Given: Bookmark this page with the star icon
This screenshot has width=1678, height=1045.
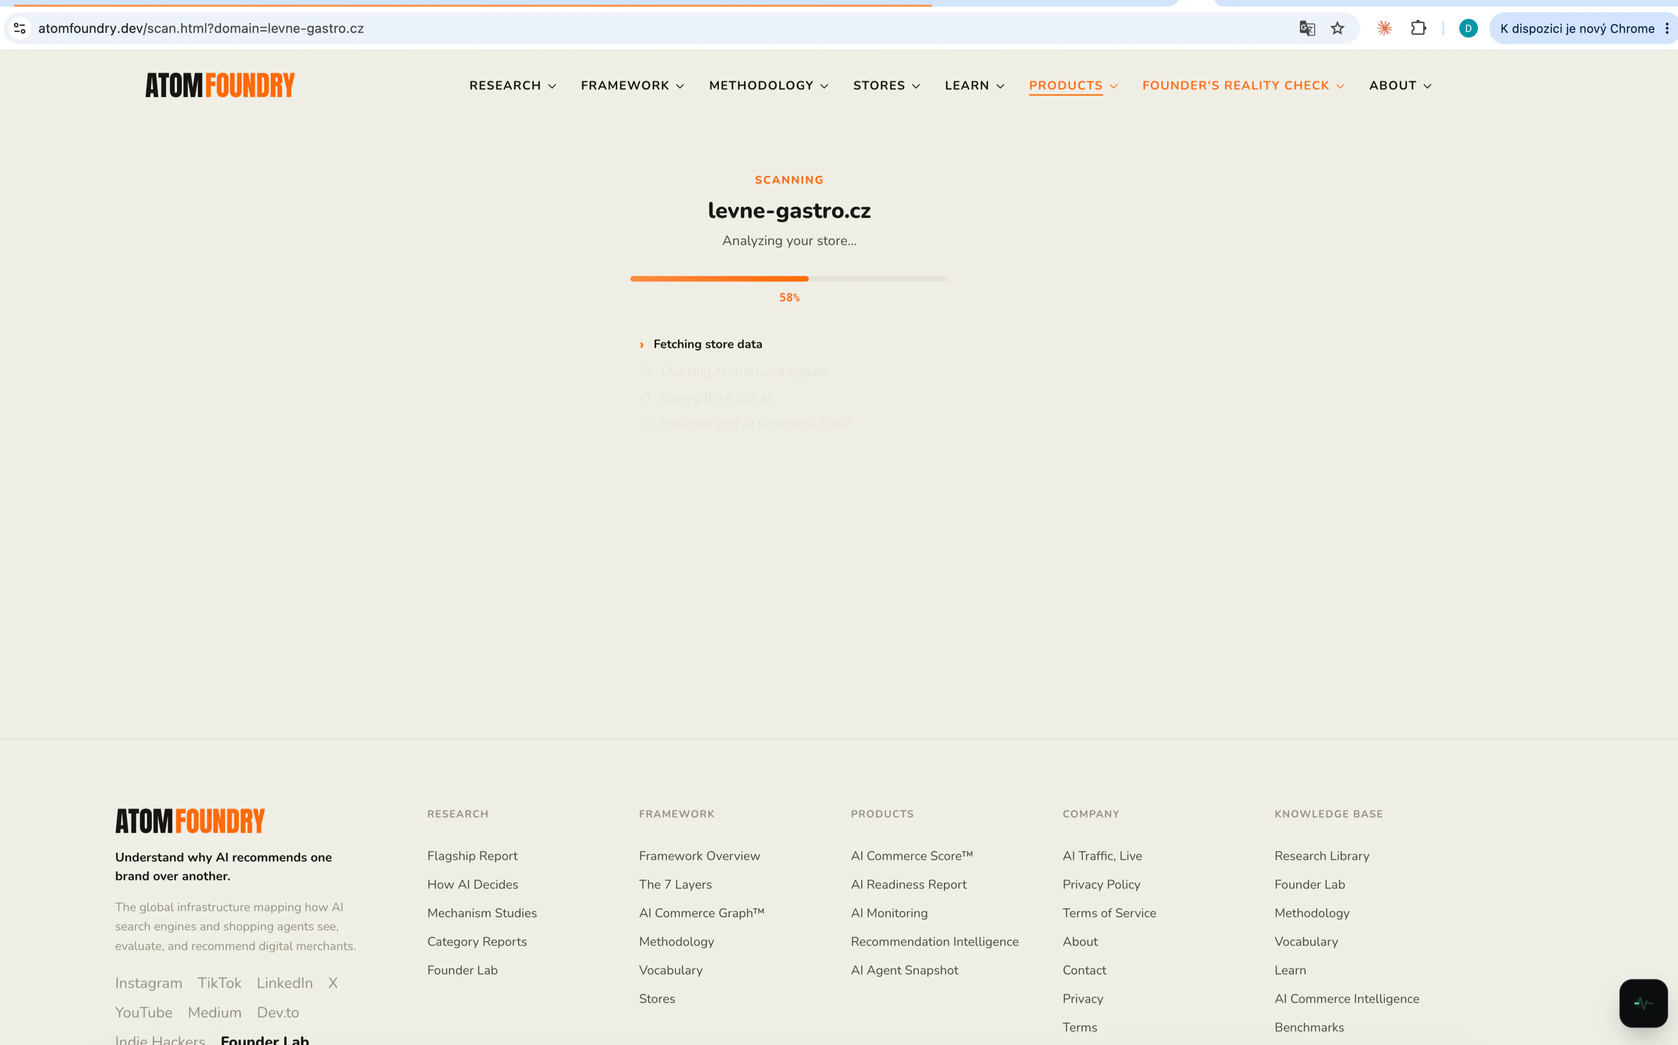Looking at the screenshot, I should (1338, 28).
